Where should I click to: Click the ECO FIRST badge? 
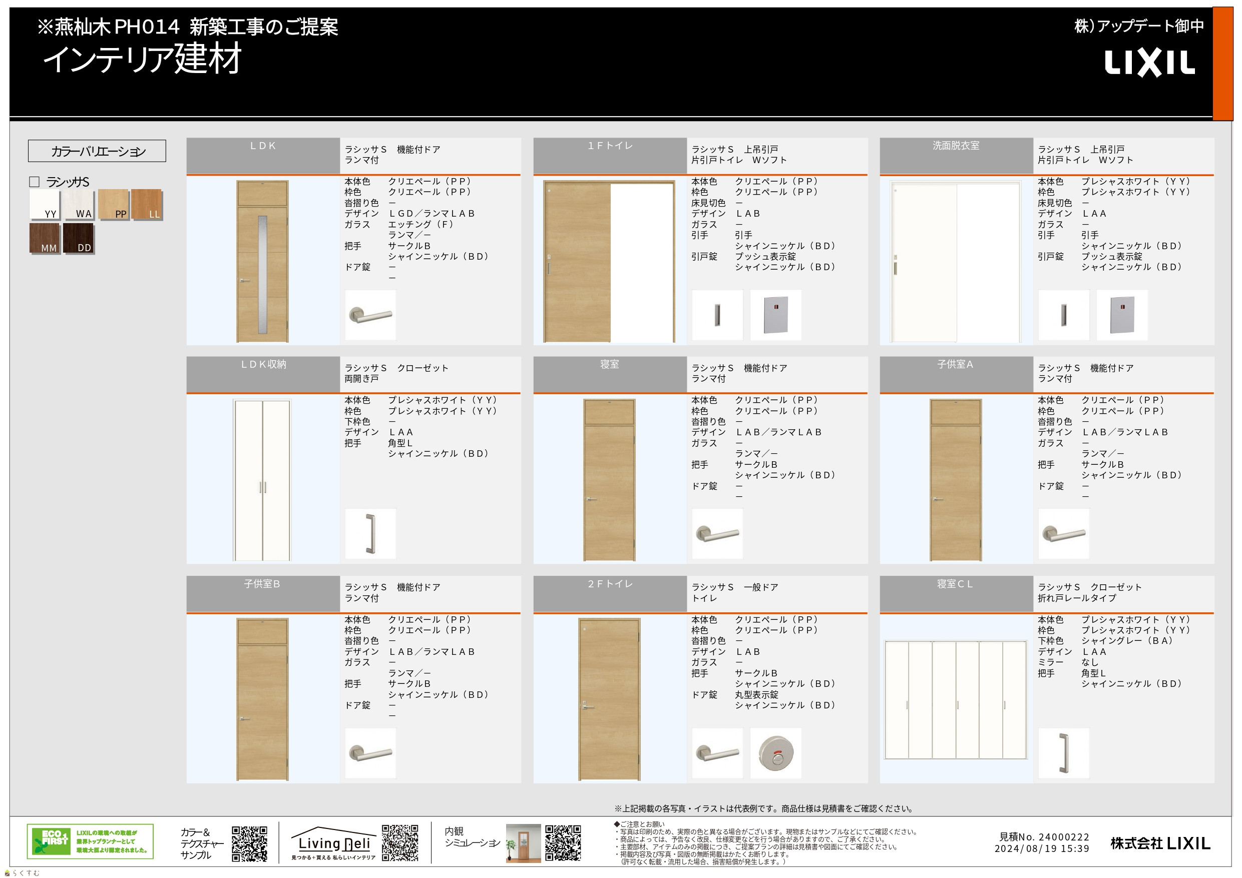90,841
